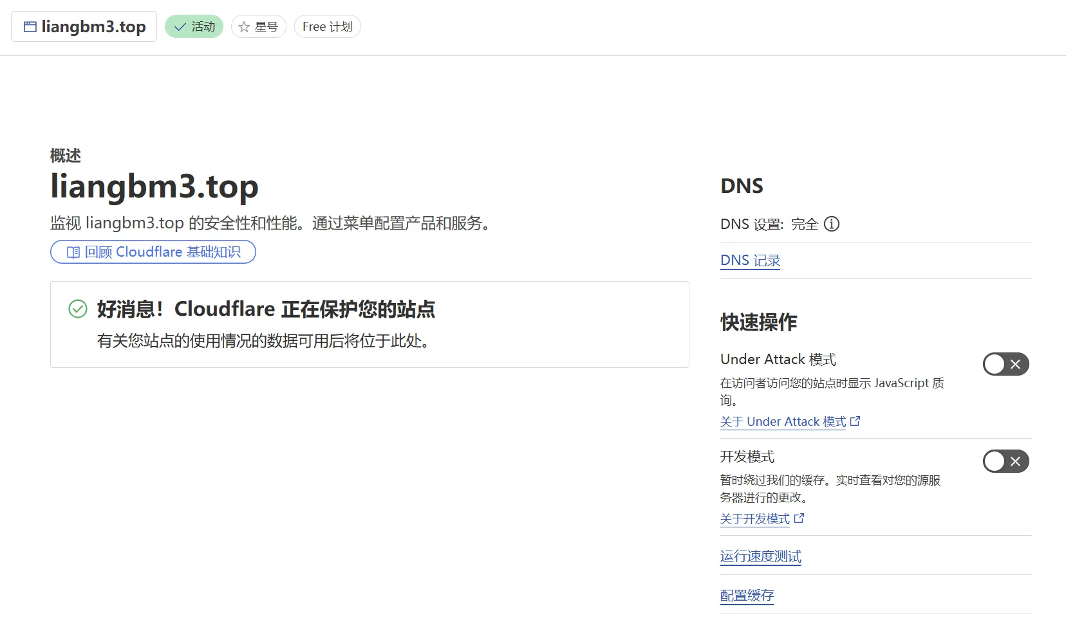Click the book icon in 回顾 Cloudflare button
This screenshot has width=1066, height=620.
pos(73,252)
